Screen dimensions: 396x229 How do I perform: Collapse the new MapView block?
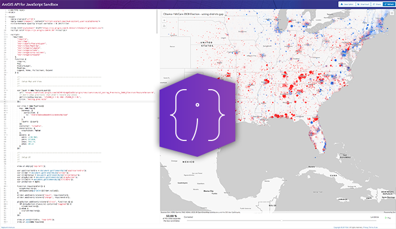coord(7,106)
